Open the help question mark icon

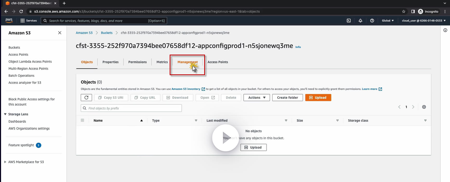tap(372, 21)
